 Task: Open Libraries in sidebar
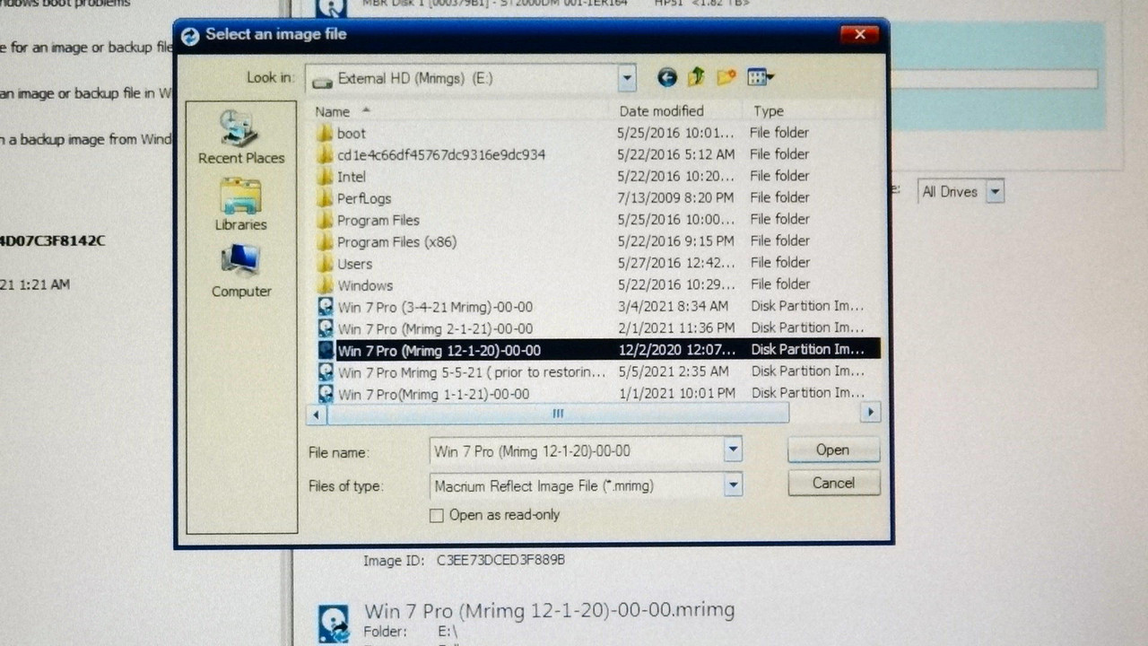pyautogui.click(x=240, y=205)
